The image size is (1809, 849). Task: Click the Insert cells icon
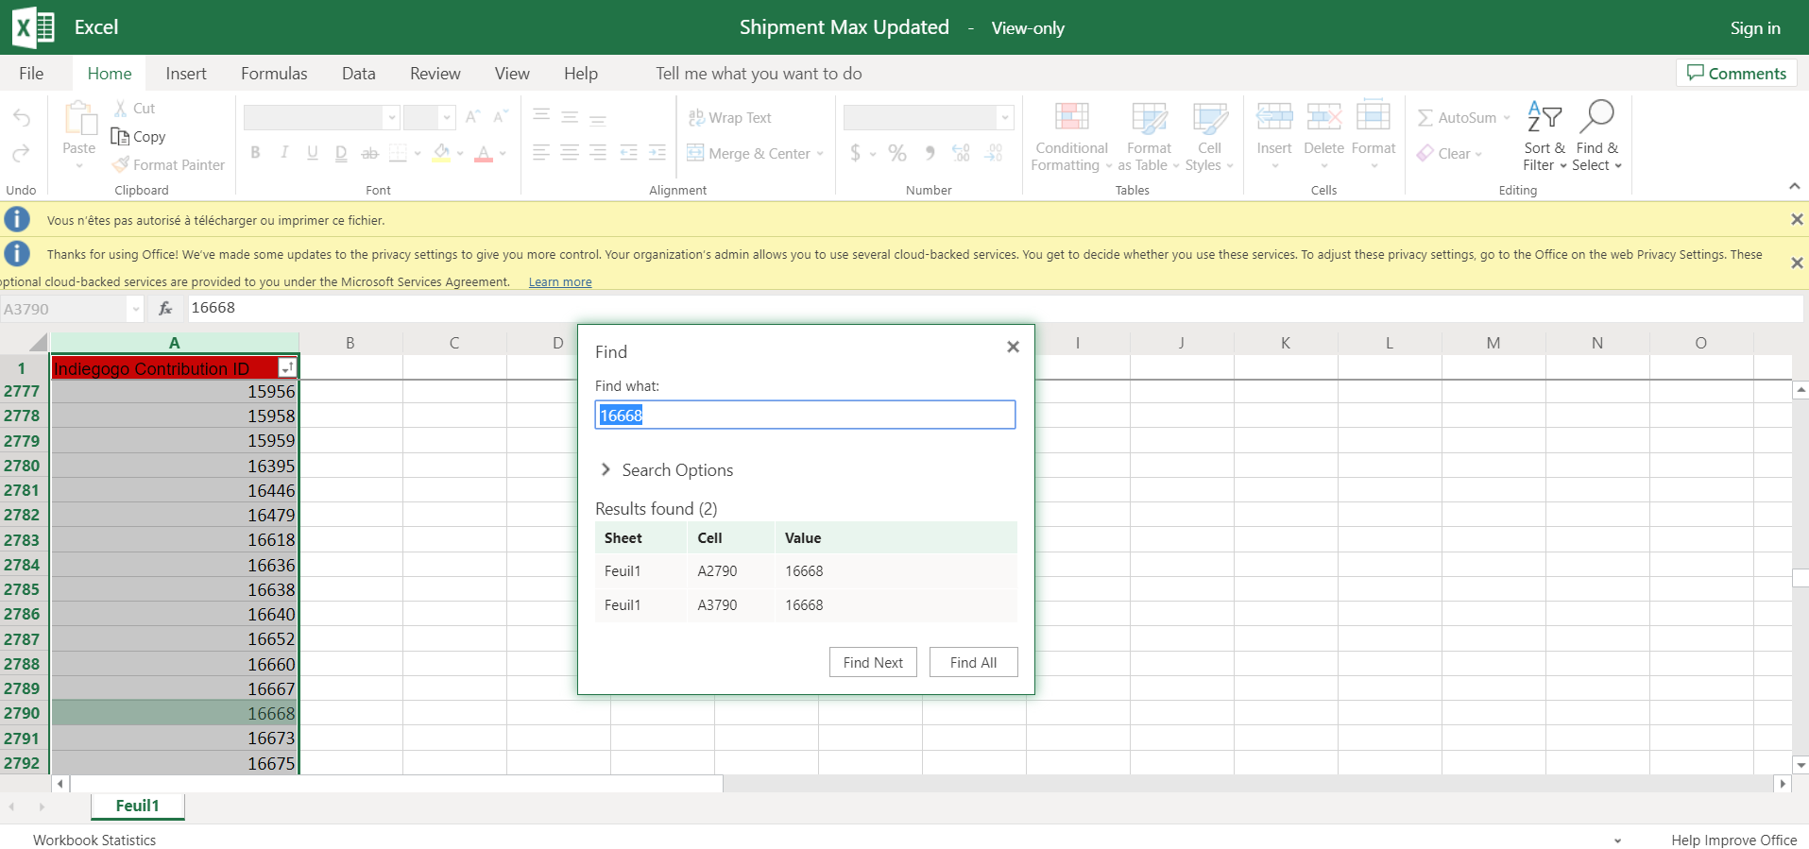tap(1274, 117)
